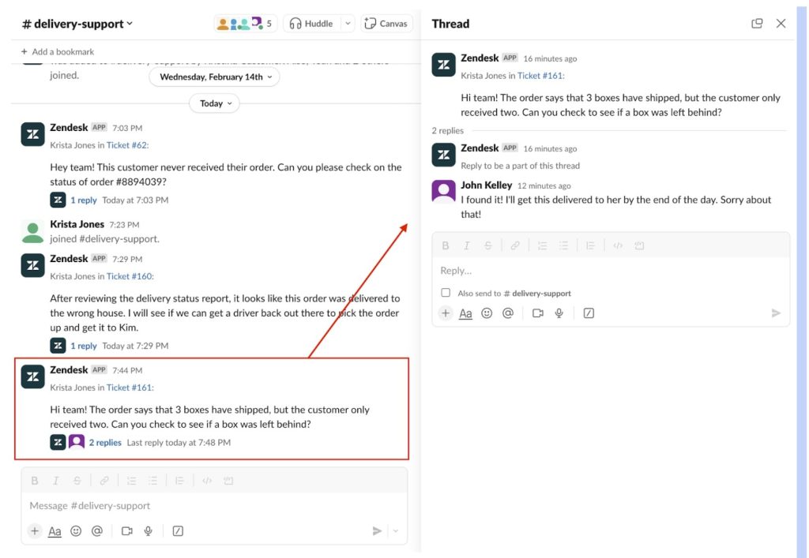The width and height of the screenshot is (809, 558).
Task: View 1 reply at 7:03 PM
Action: [x=84, y=200]
